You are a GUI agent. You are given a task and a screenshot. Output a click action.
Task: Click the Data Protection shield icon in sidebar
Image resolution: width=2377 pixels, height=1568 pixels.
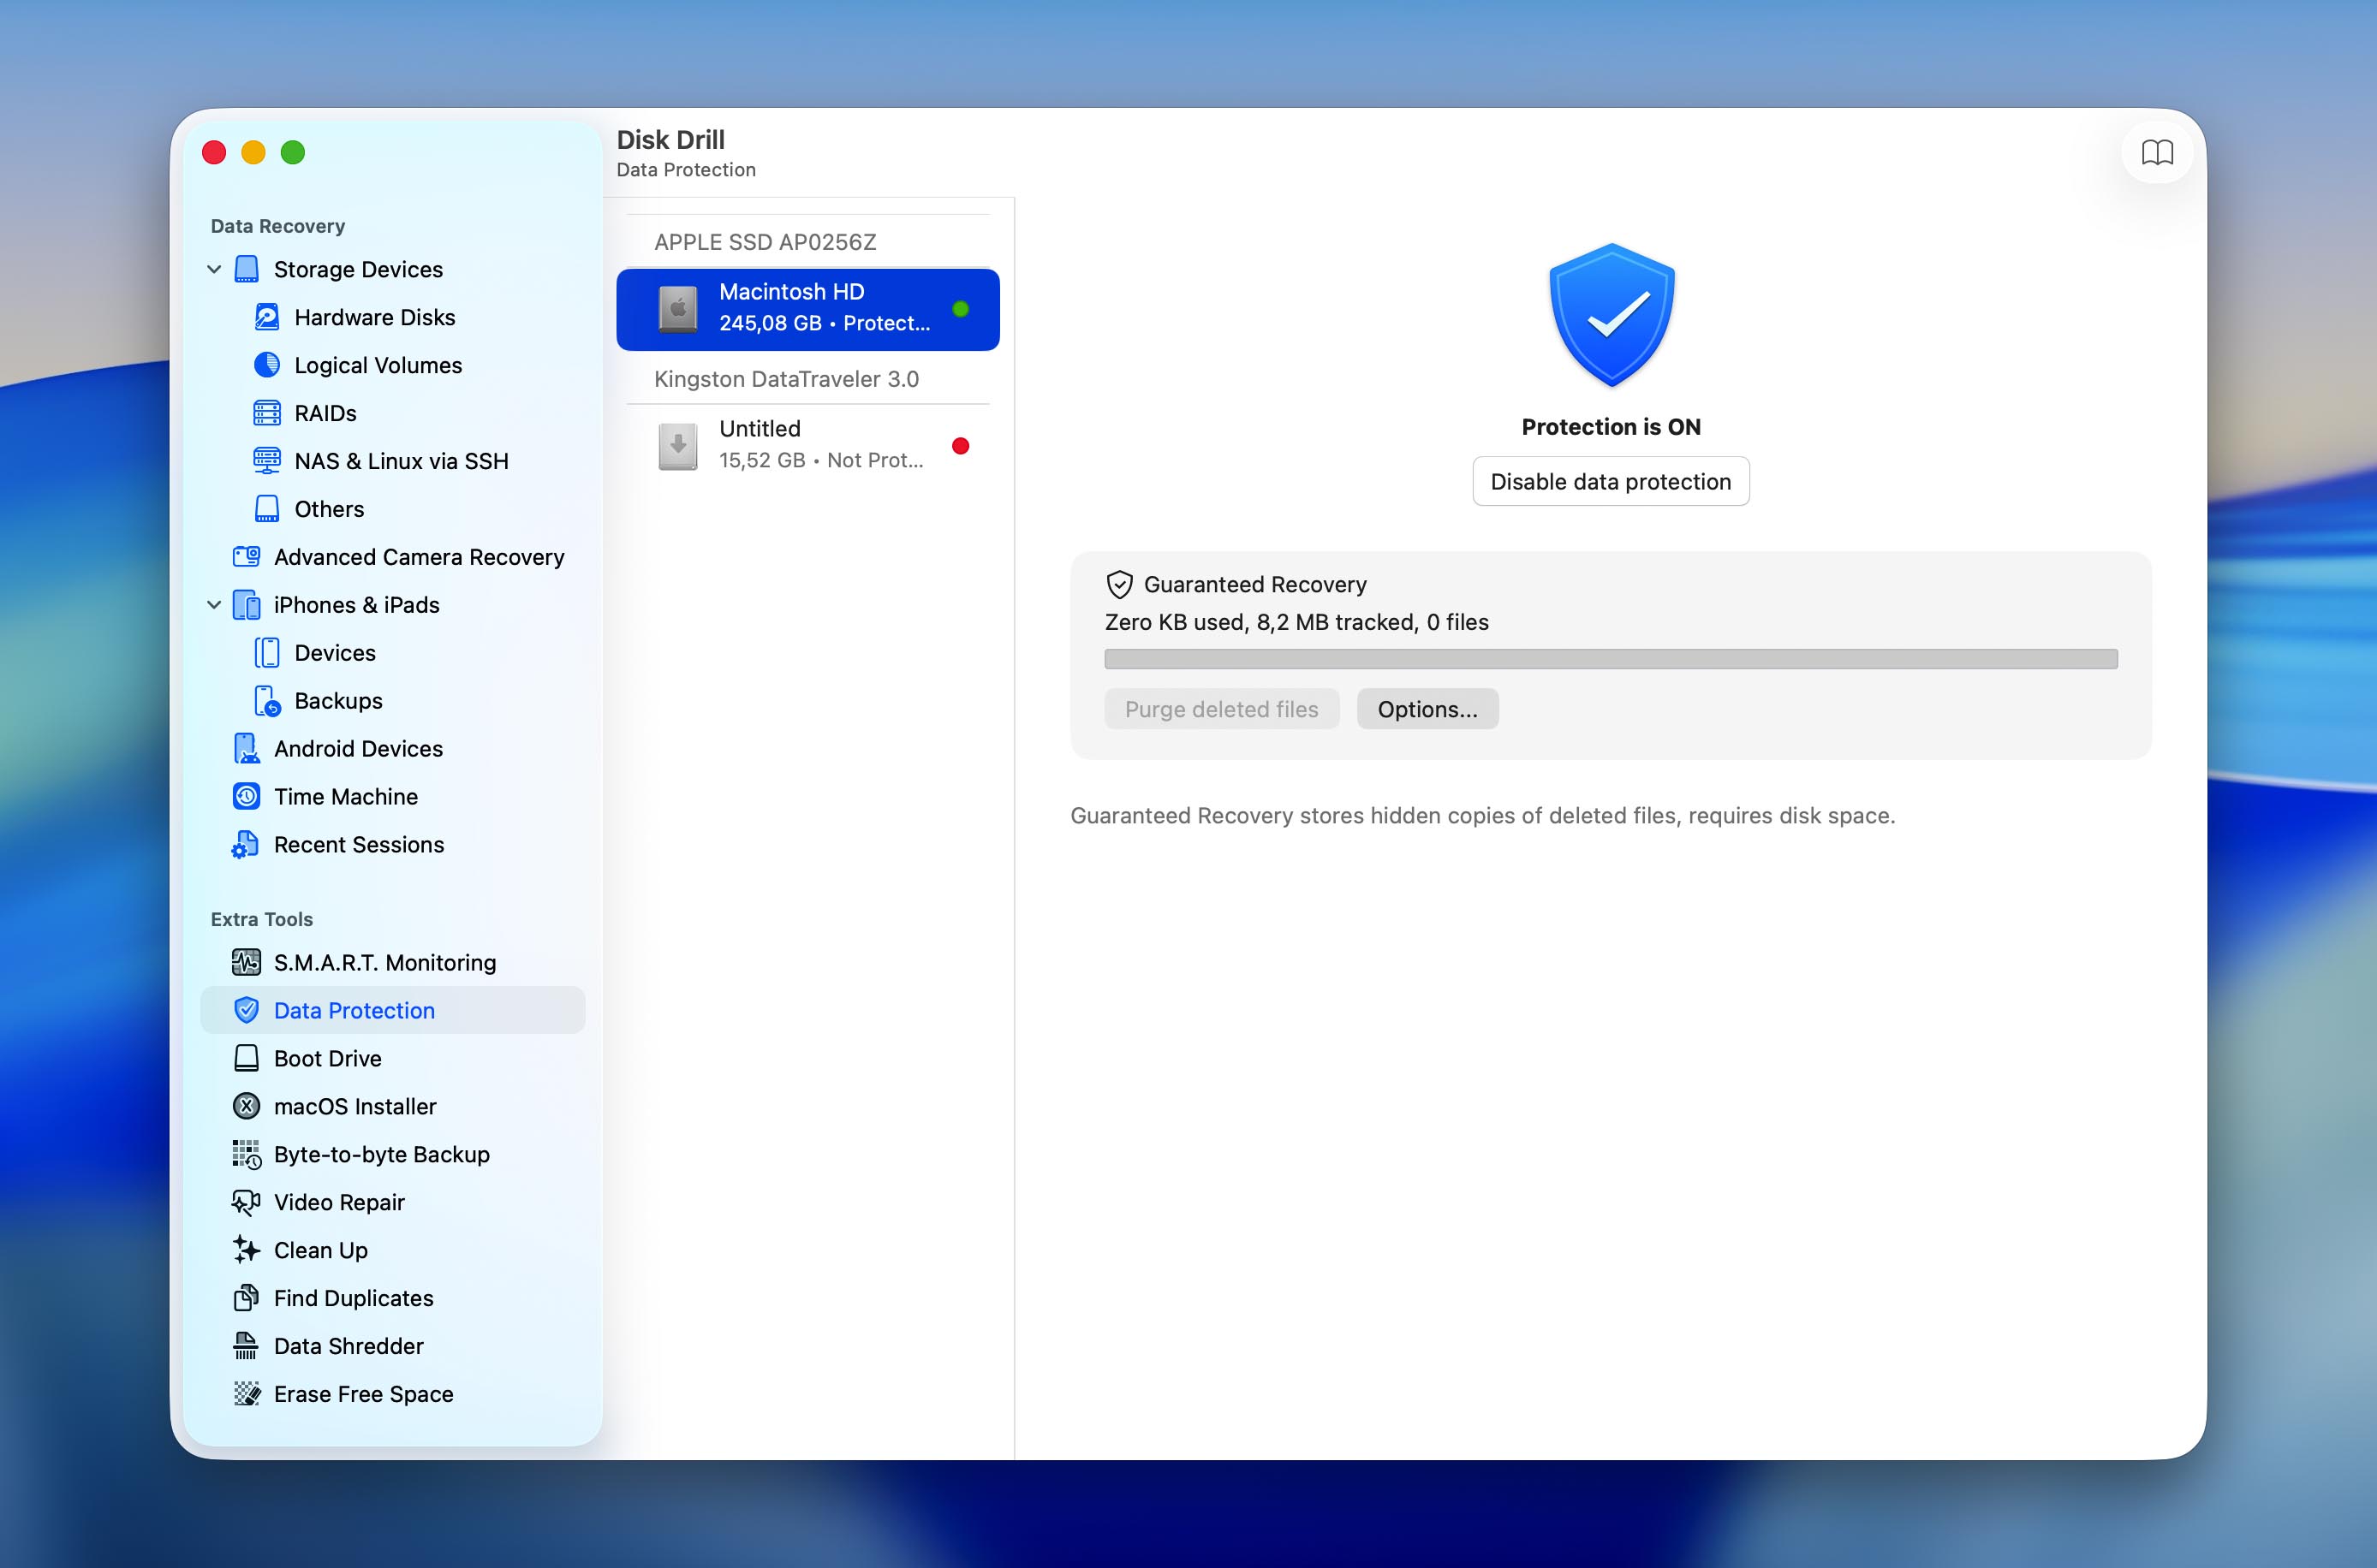[x=246, y=1011]
